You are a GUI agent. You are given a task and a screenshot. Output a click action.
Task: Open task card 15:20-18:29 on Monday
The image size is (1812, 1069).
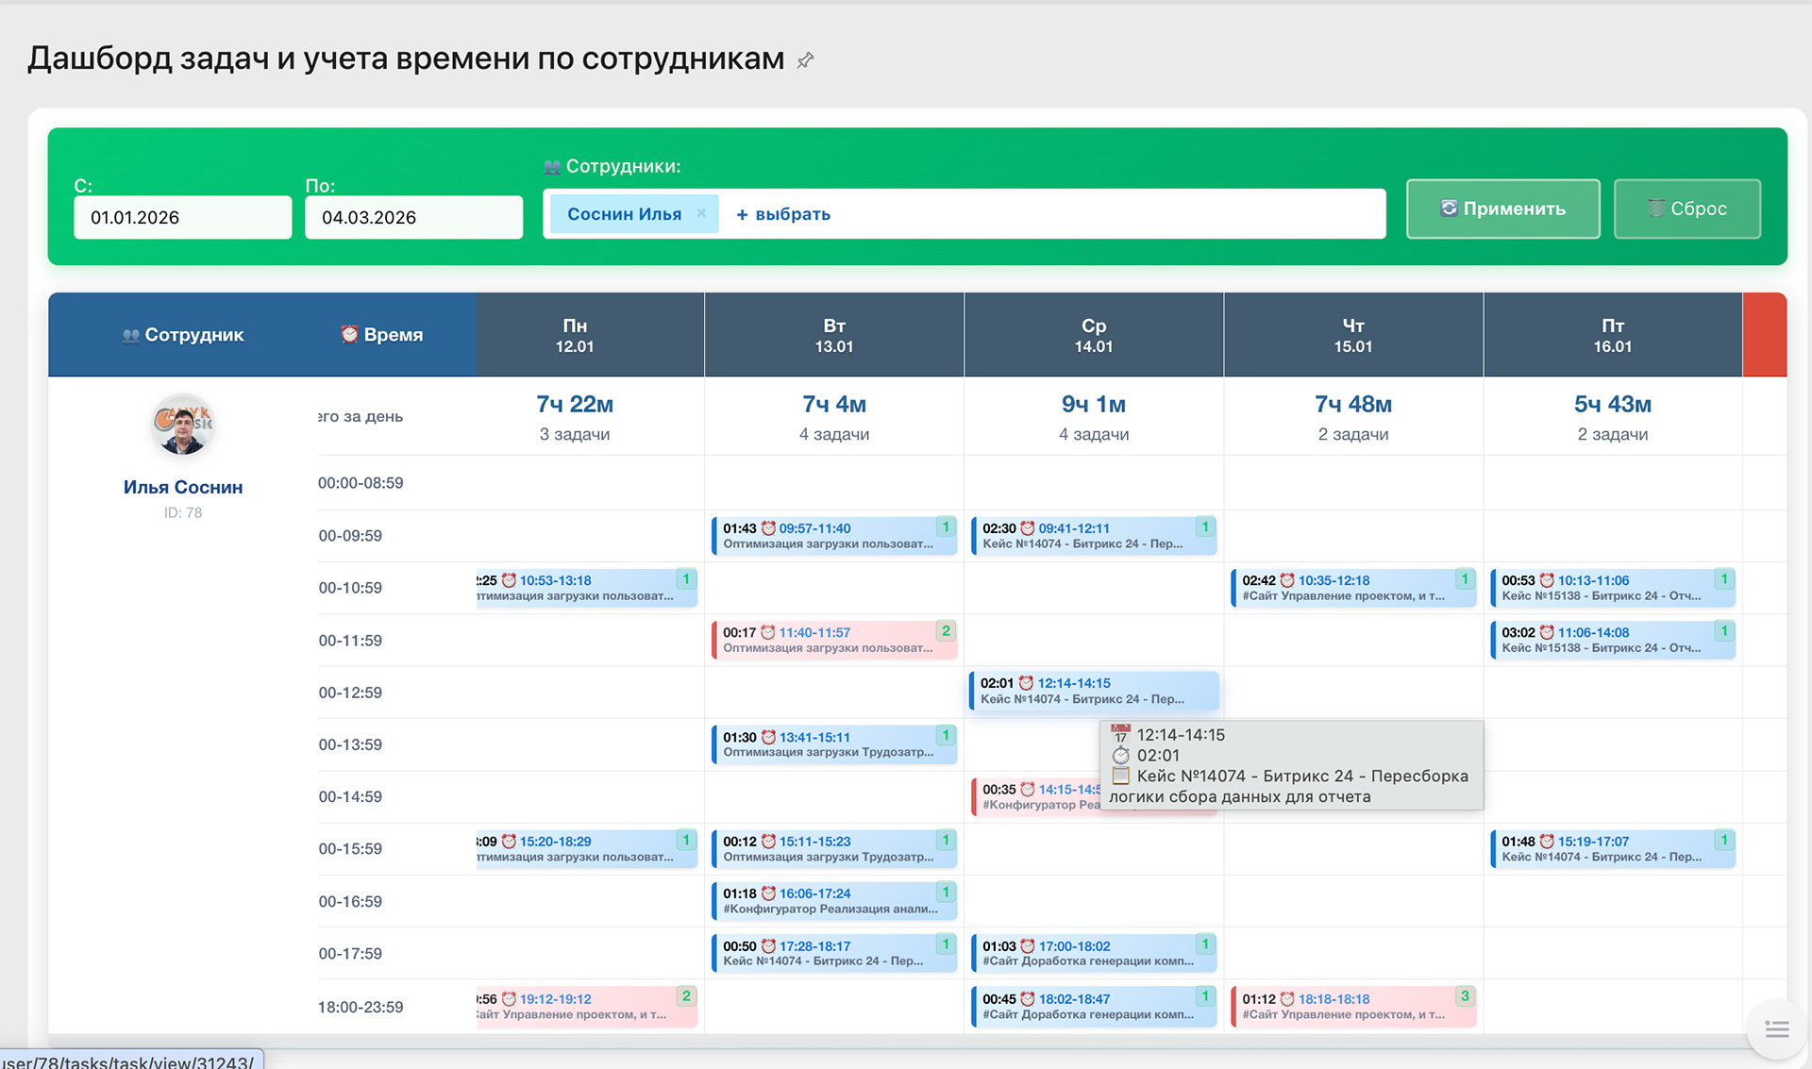click(x=587, y=848)
